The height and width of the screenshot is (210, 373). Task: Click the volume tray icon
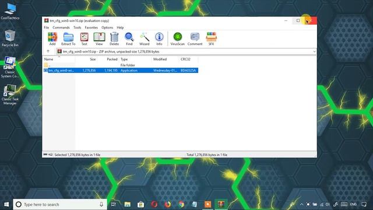[328, 204]
